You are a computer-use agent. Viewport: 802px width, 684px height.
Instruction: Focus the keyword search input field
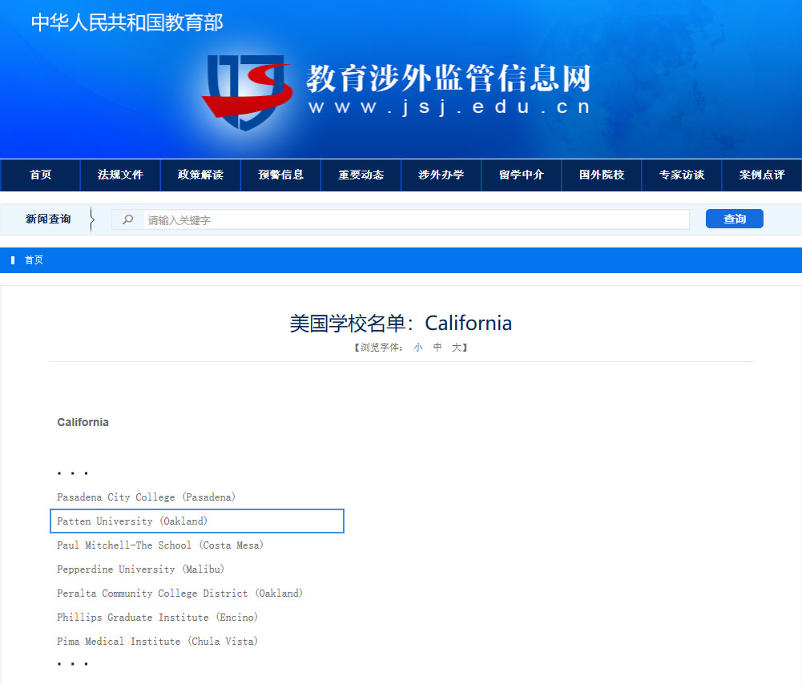coord(416,219)
